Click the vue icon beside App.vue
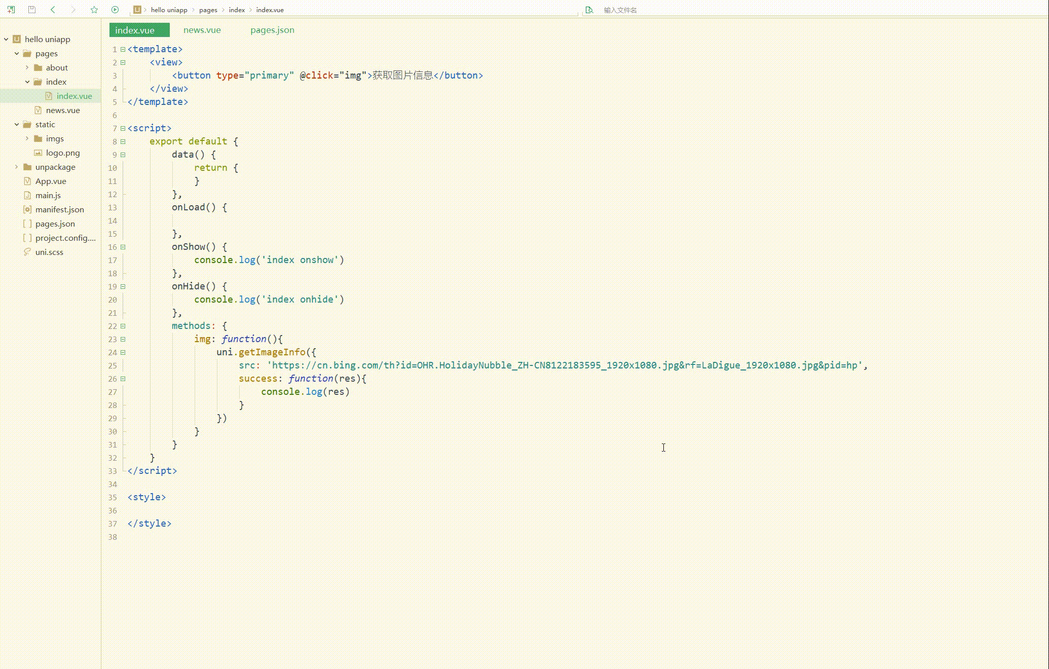Viewport: 1049px width, 669px height. click(x=27, y=181)
